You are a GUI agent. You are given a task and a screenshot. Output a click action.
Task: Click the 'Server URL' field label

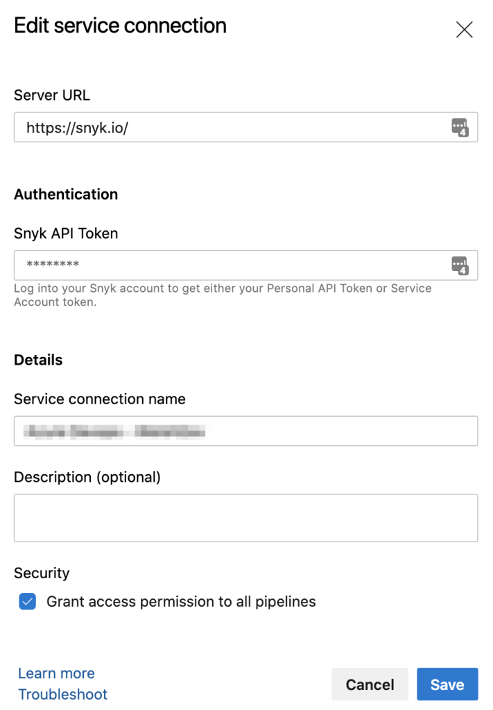(x=52, y=95)
